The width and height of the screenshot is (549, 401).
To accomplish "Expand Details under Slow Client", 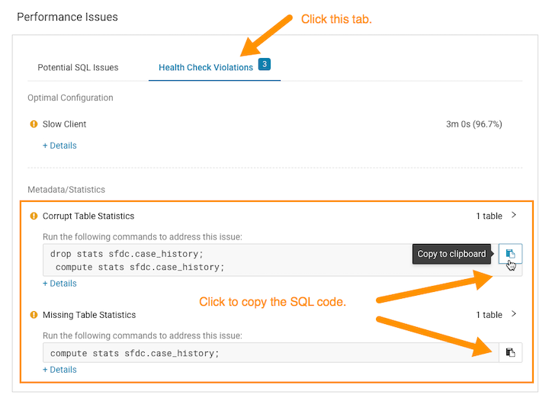I will (x=59, y=146).
